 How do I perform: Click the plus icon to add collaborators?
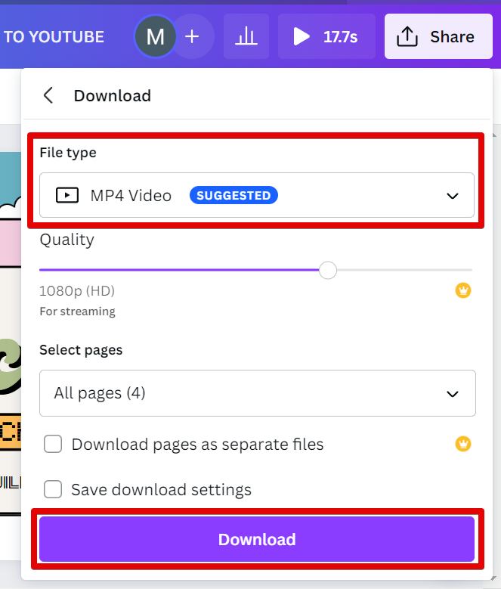click(x=192, y=36)
